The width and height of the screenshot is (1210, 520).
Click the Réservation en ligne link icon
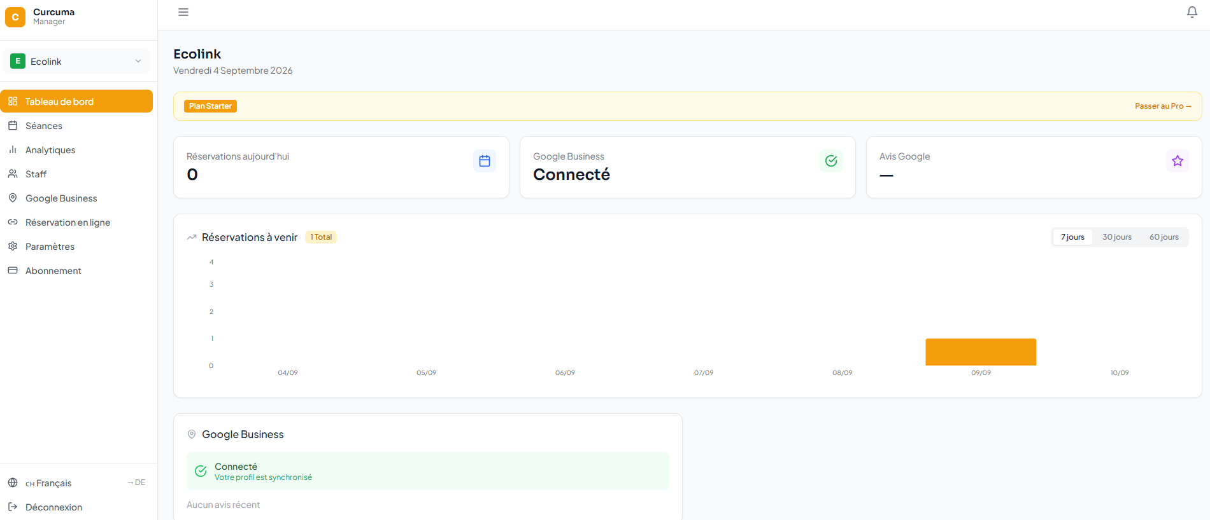click(x=13, y=222)
